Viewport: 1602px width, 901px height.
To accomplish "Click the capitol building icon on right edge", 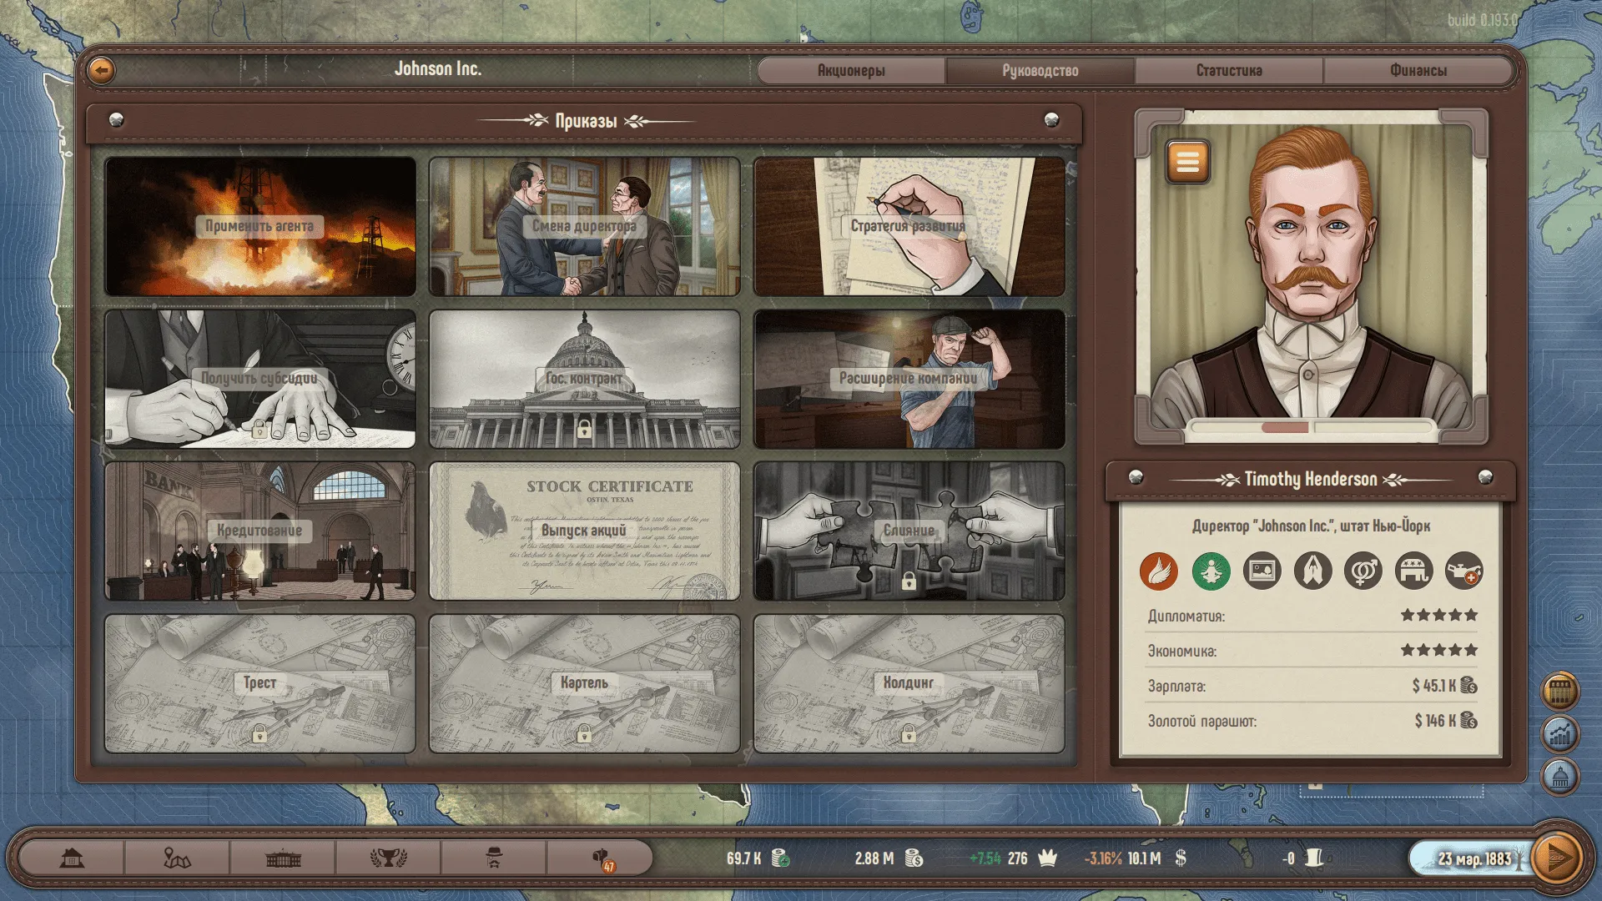I will click(x=1560, y=778).
